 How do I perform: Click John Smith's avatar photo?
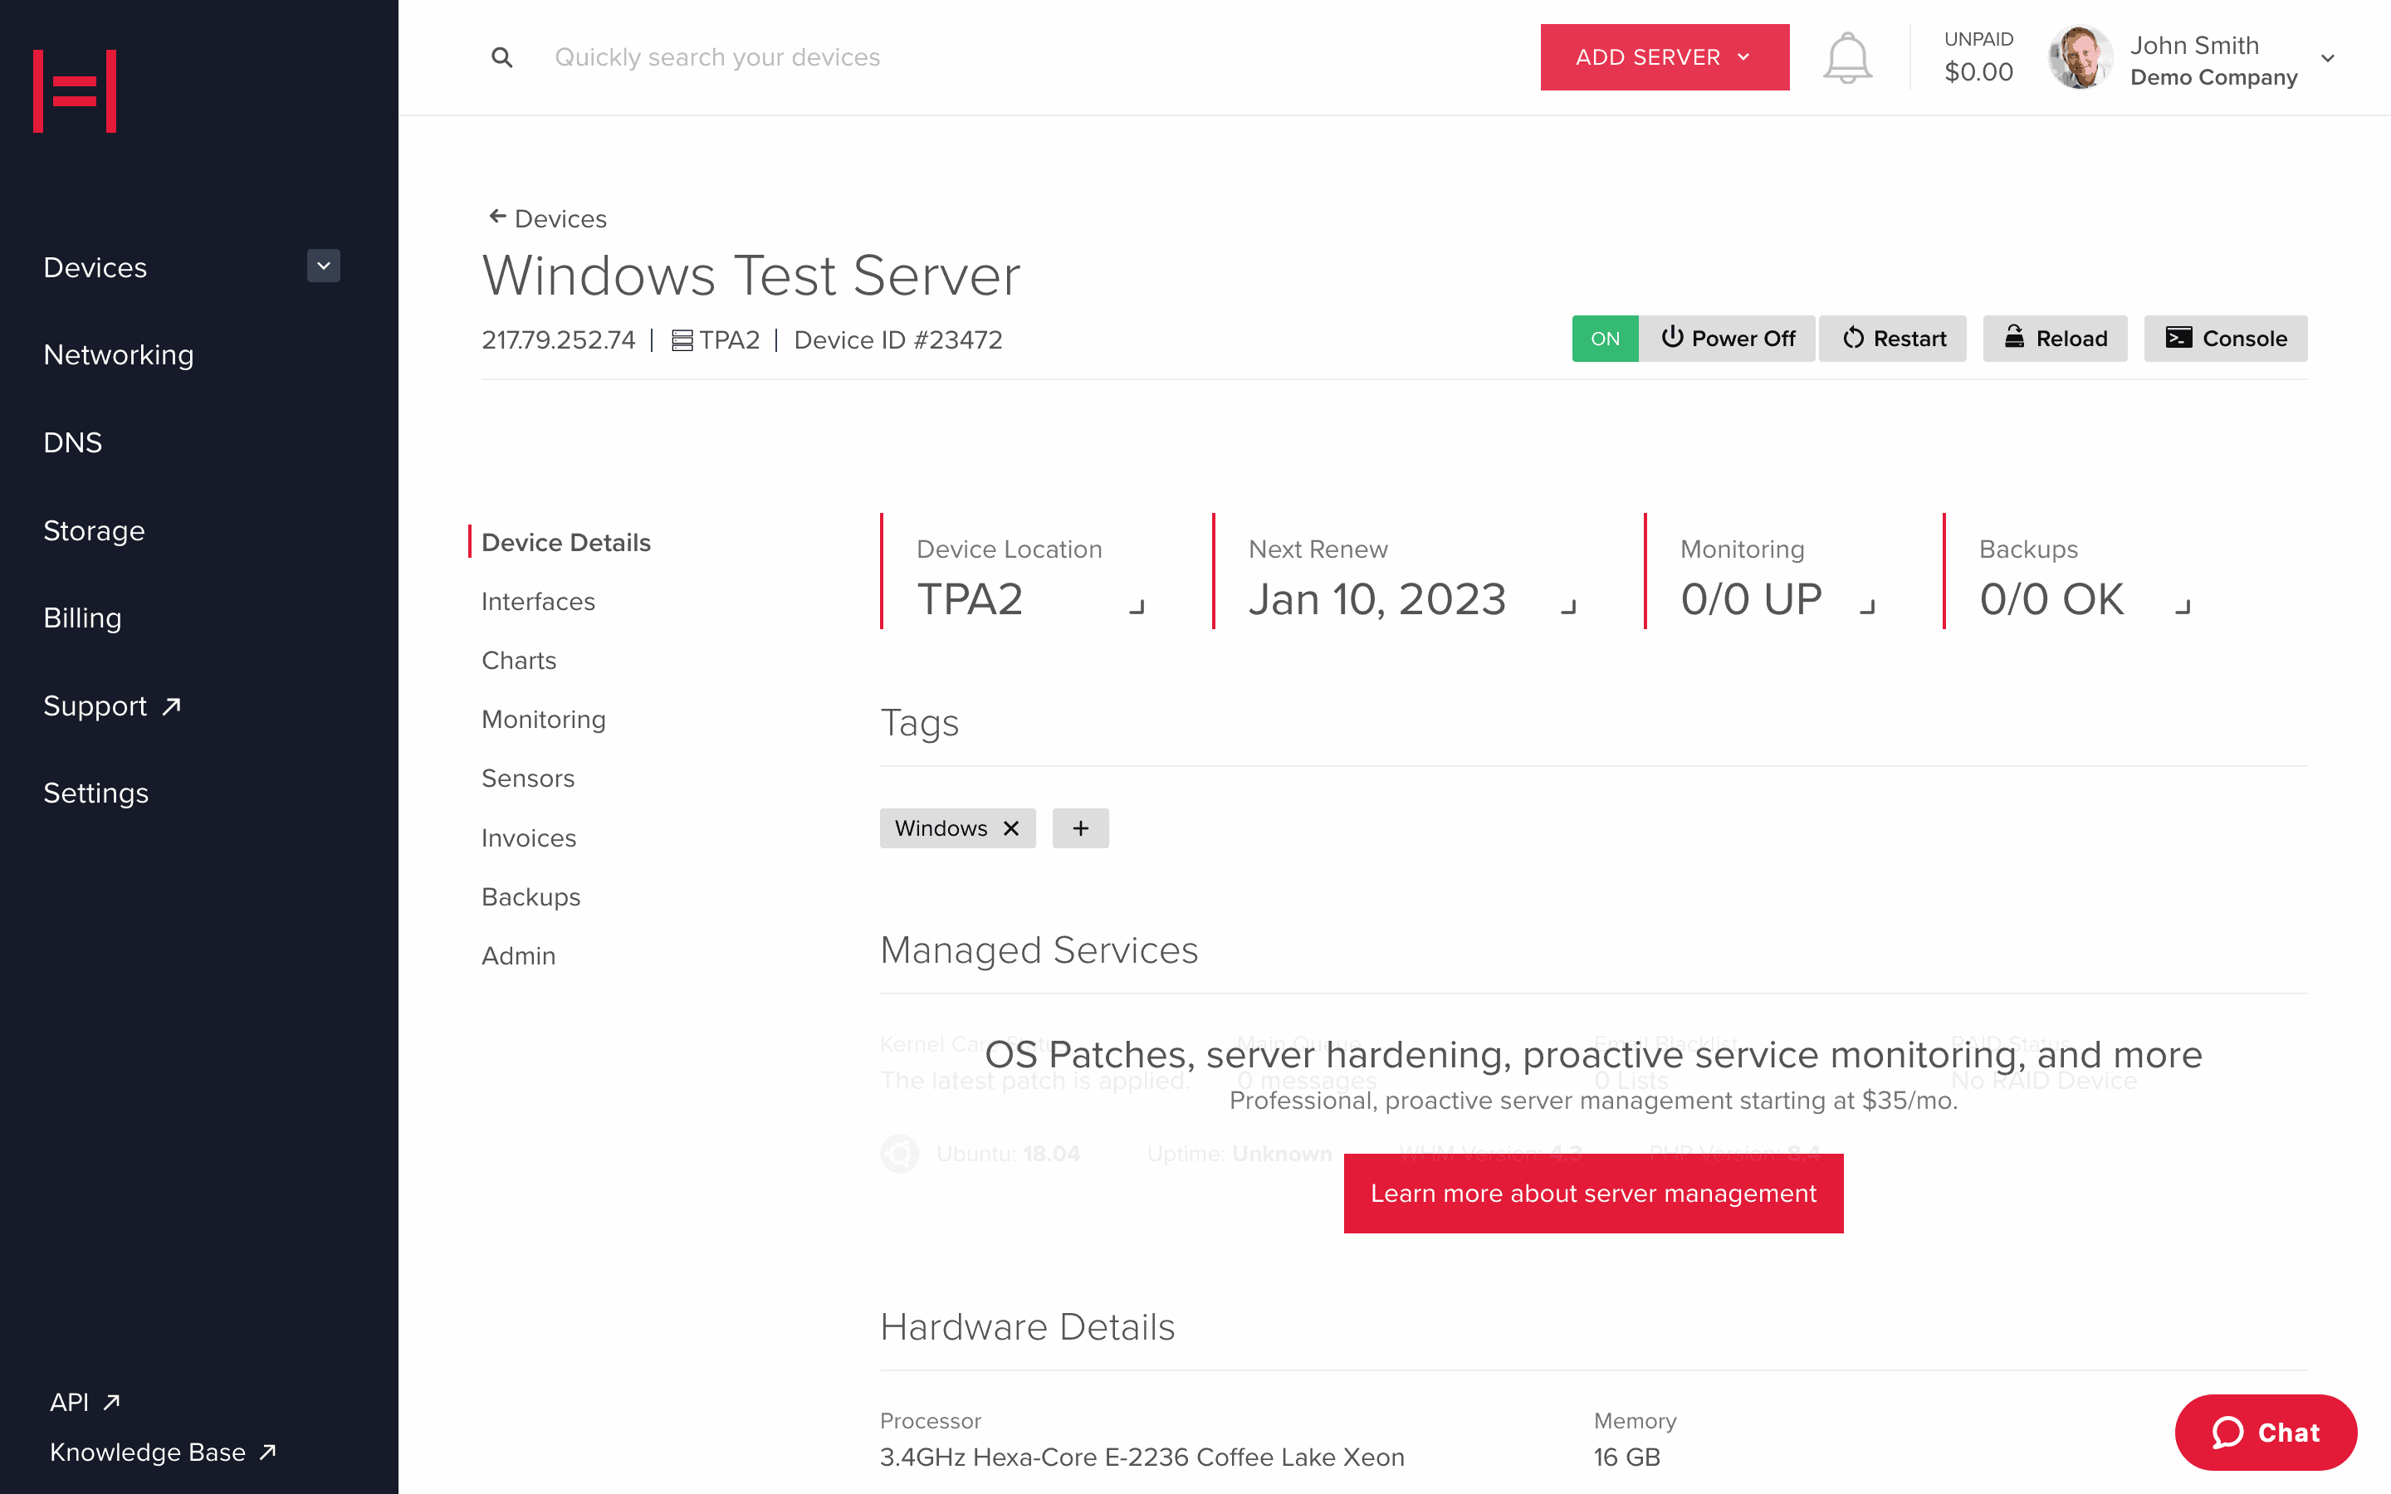point(2079,57)
